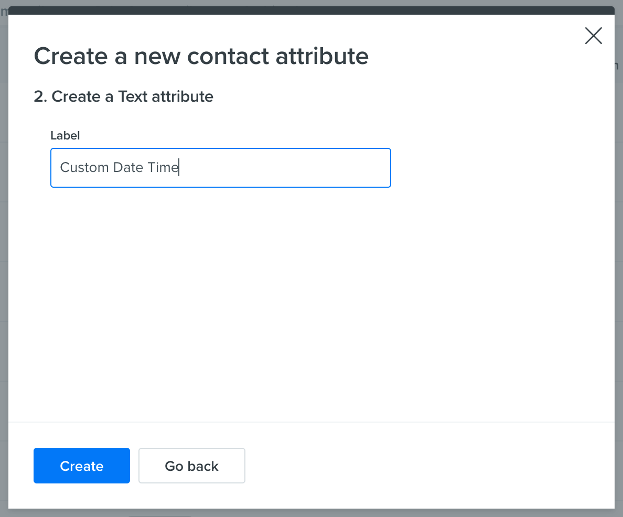Click the Label caption above the field
Image resolution: width=623 pixels, height=517 pixels.
point(65,135)
